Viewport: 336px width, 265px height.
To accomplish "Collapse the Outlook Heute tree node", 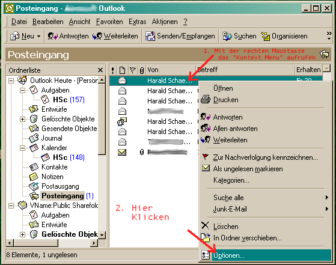I will pos(11,81).
